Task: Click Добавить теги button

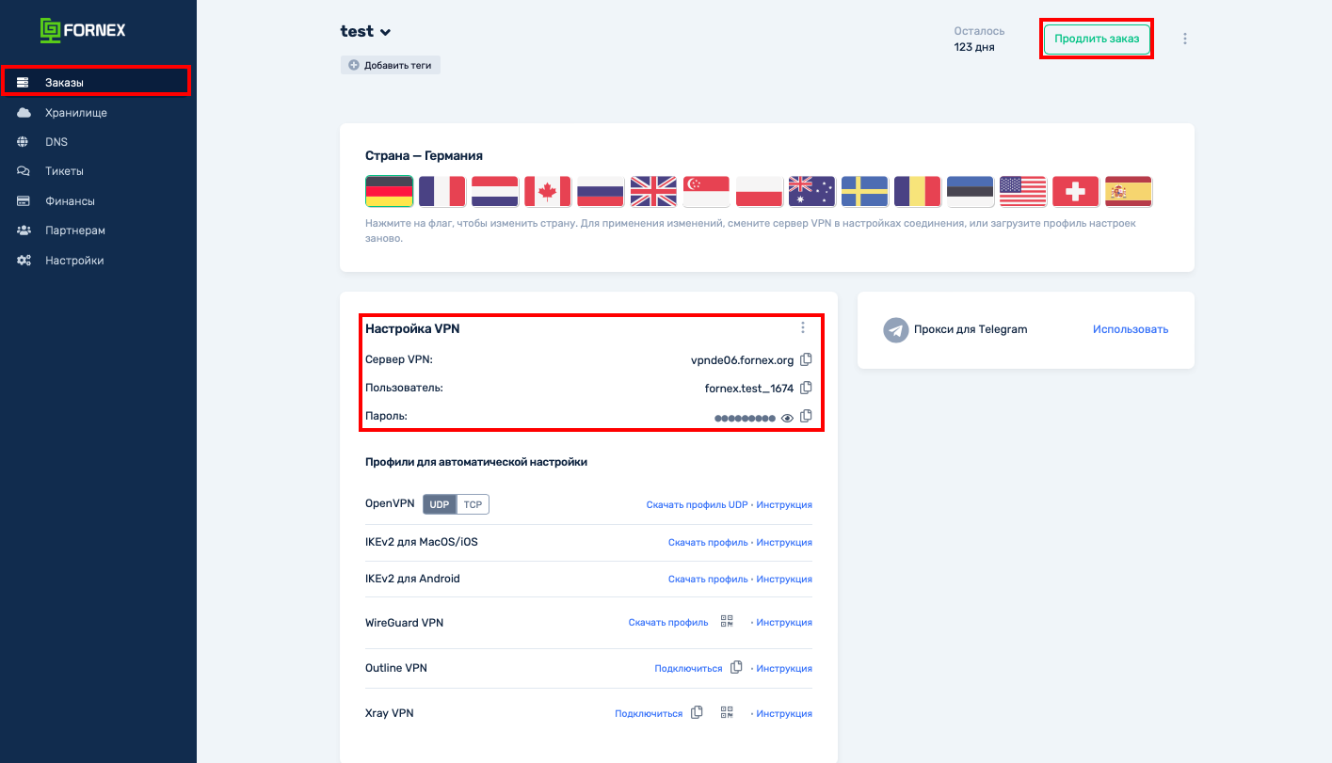Action: (391, 65)
